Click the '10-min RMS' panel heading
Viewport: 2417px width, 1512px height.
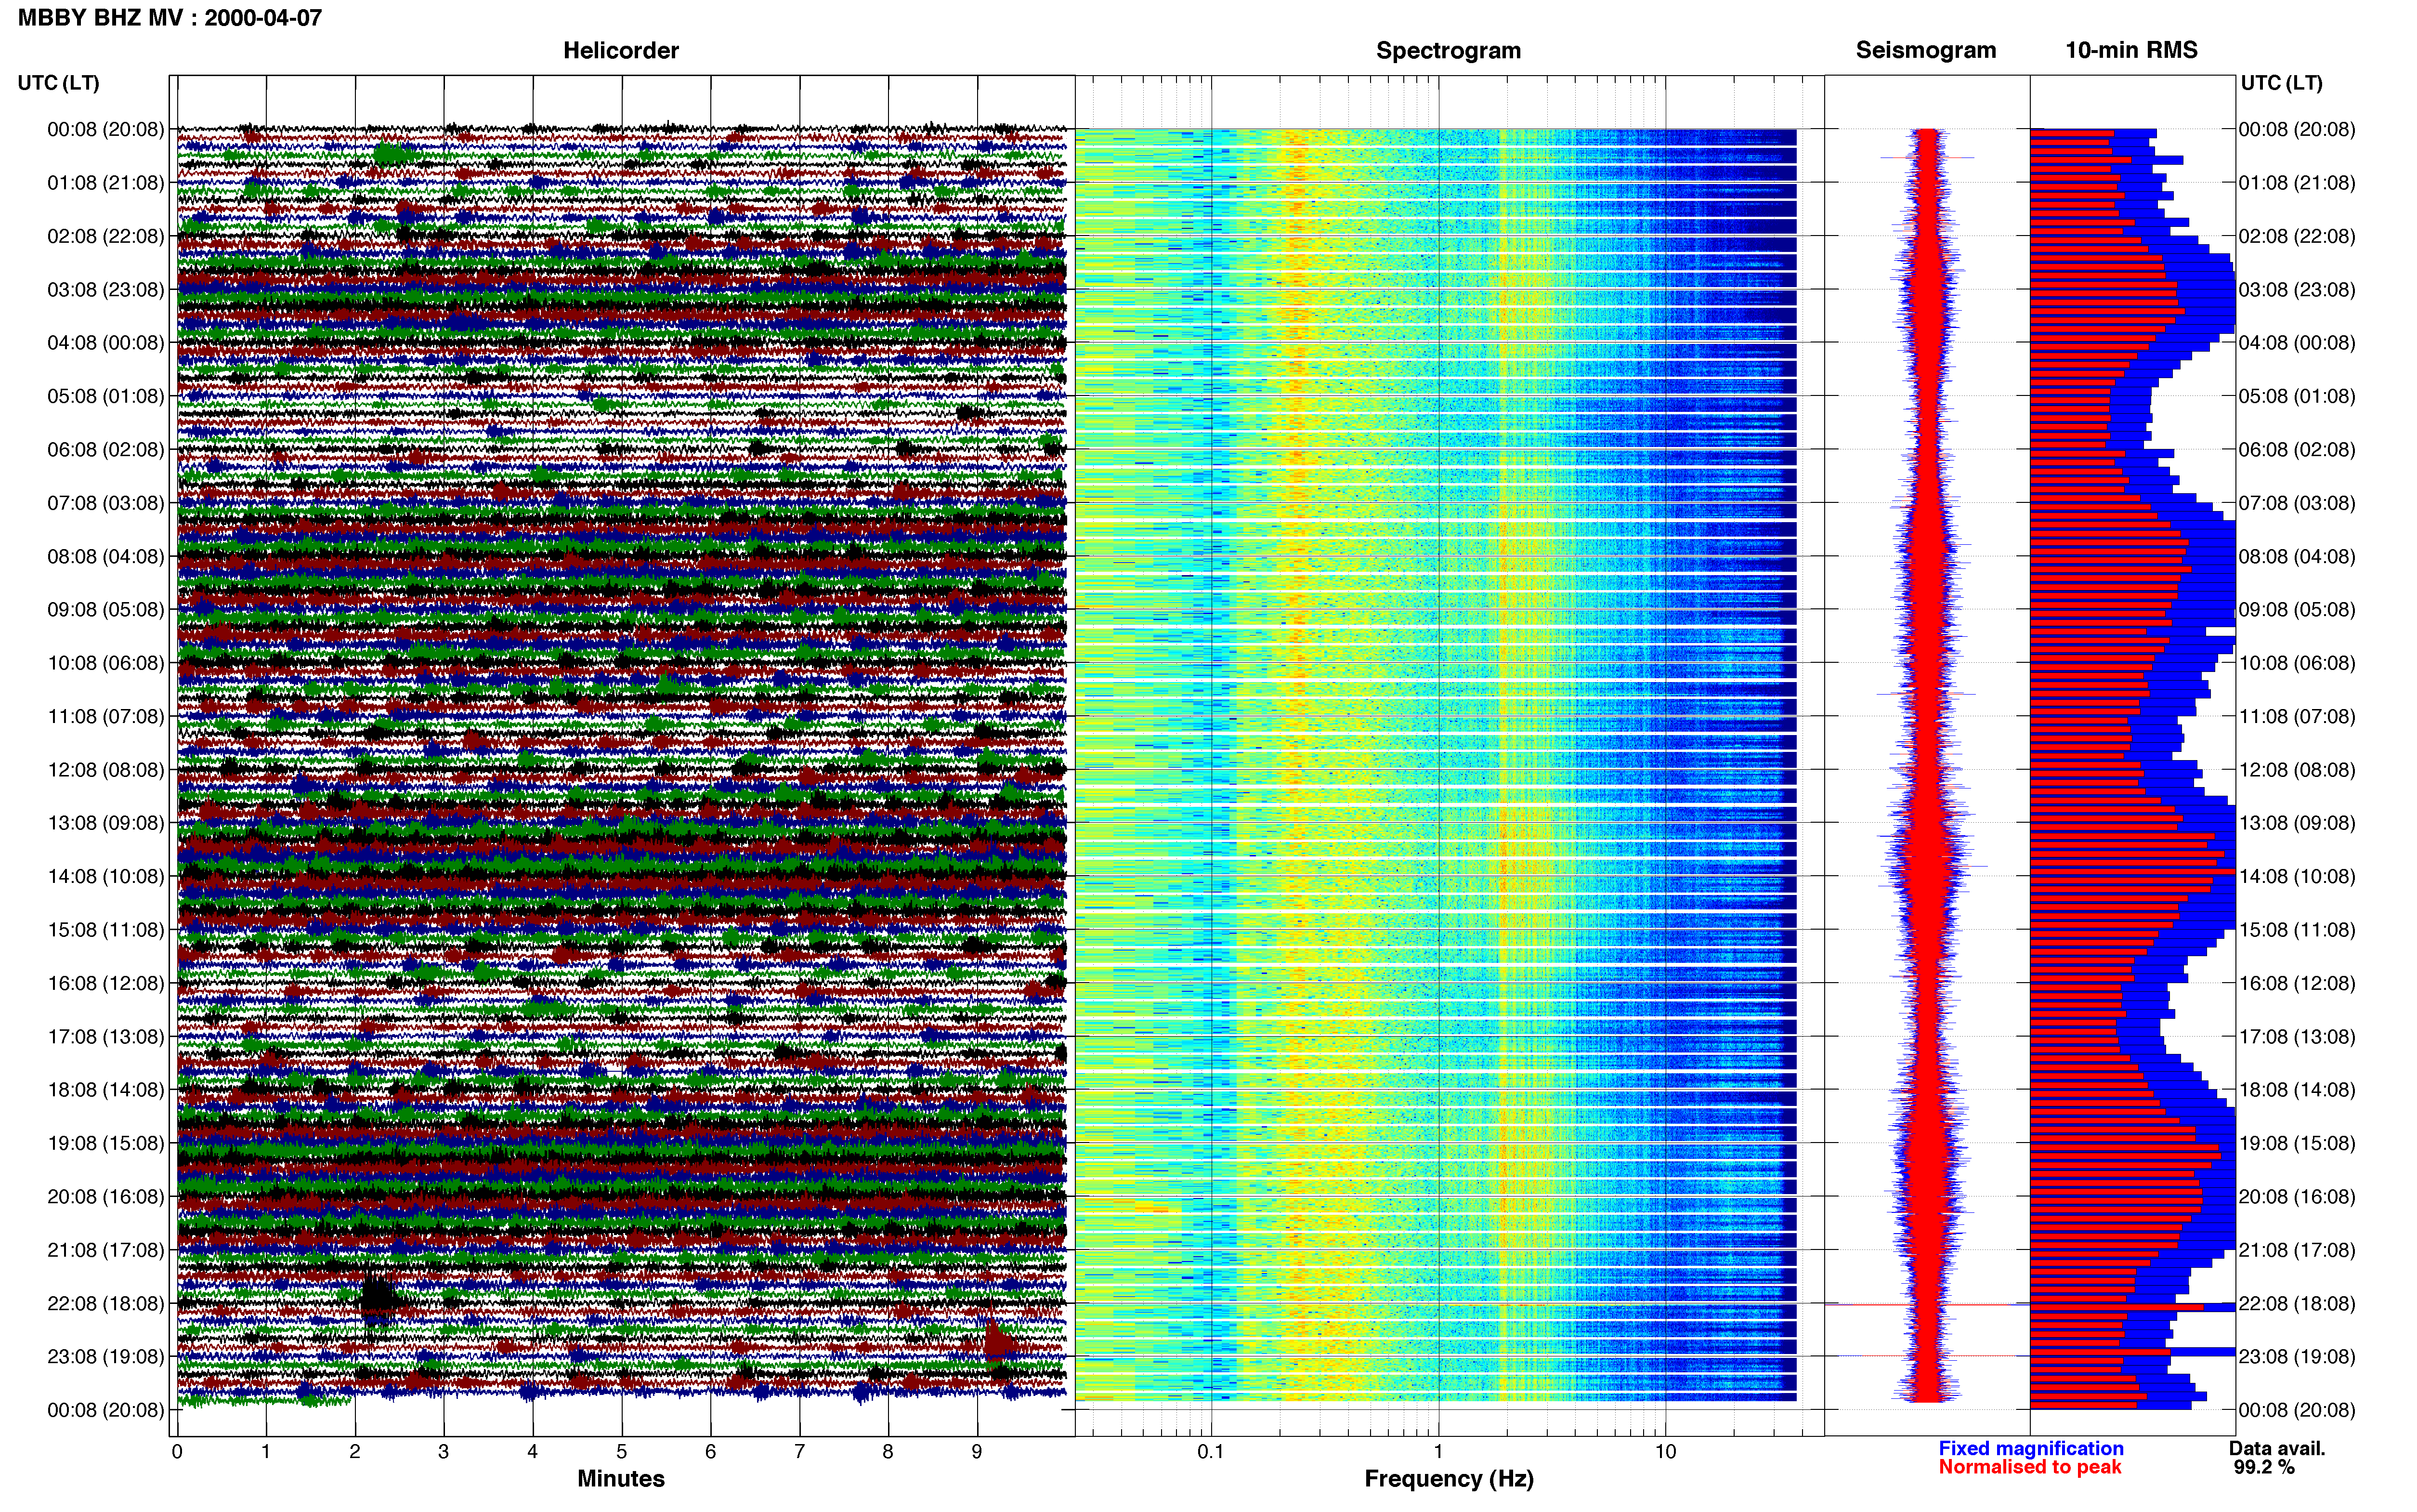click(x=2131, y=50)
